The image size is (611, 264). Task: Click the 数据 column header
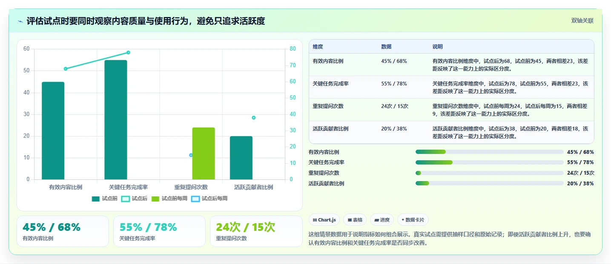pos(386,47)
